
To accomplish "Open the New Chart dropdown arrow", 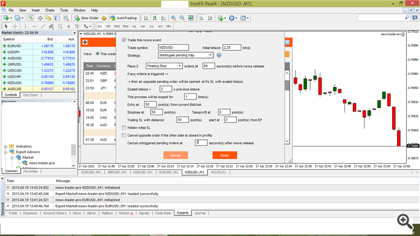I will pyautogui.click(x=11, y=18).
